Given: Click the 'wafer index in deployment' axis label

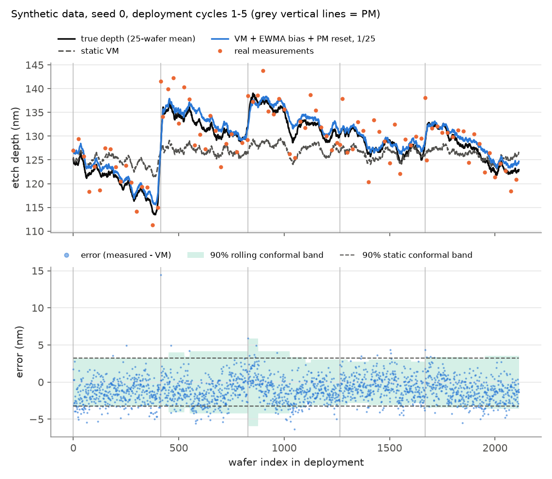Looking at the screenshot, I should coord(296,462).
